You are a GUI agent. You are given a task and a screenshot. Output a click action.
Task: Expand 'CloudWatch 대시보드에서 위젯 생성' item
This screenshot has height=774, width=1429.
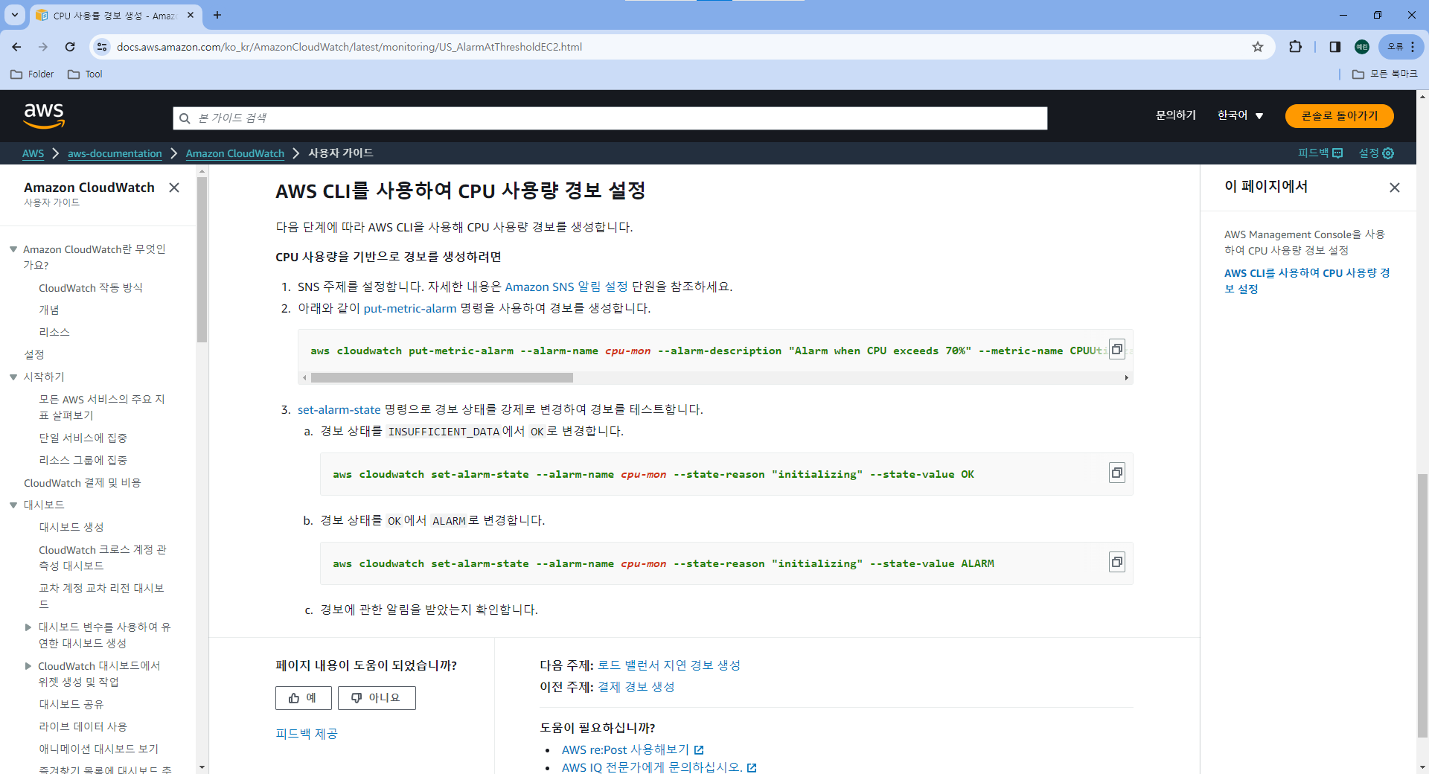click(x=28, y=666)
